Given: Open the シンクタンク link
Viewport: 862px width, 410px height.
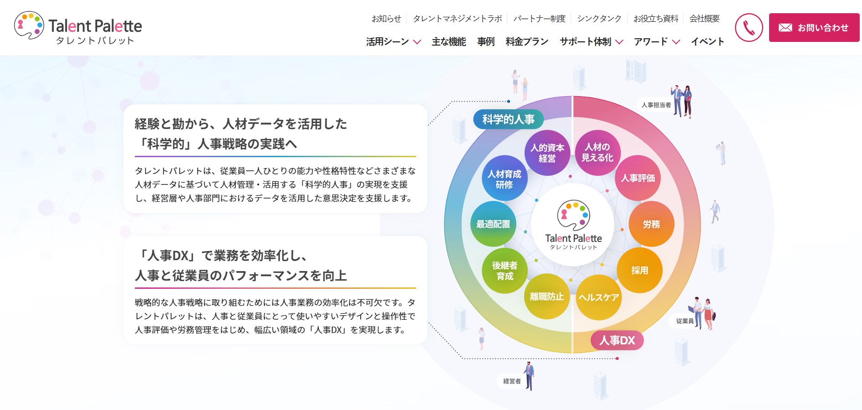Looking at the screenshot, I should point(599,19).
